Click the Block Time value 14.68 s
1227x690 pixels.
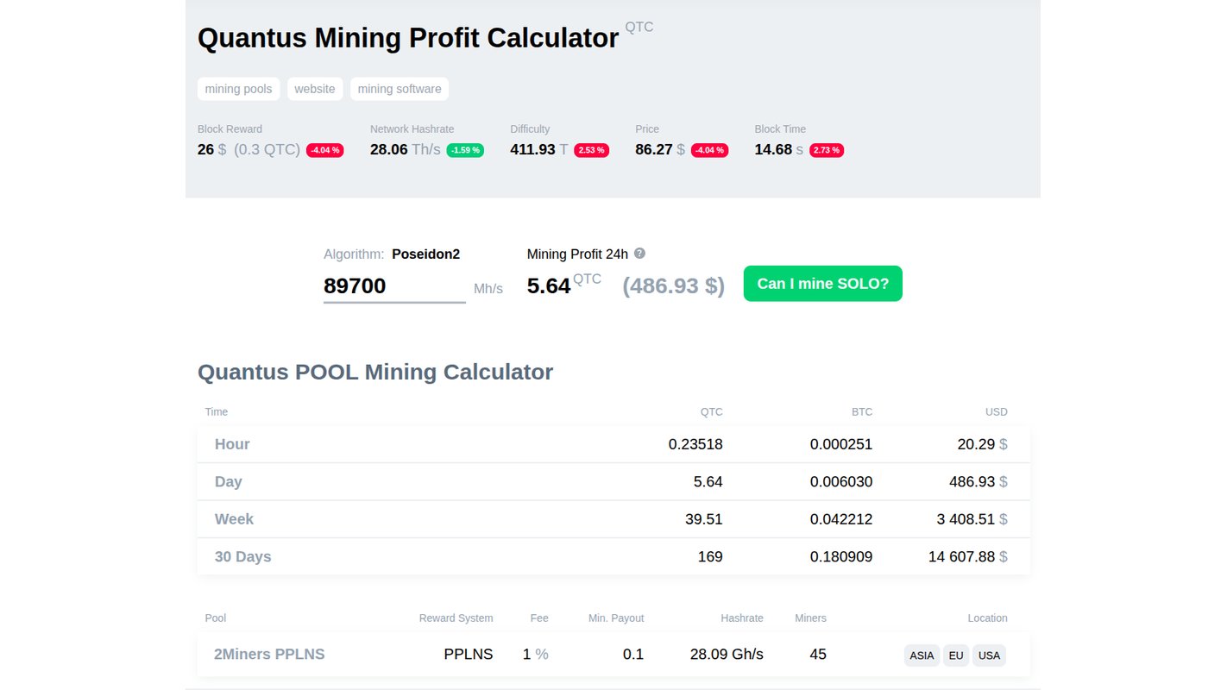point(779,149)
